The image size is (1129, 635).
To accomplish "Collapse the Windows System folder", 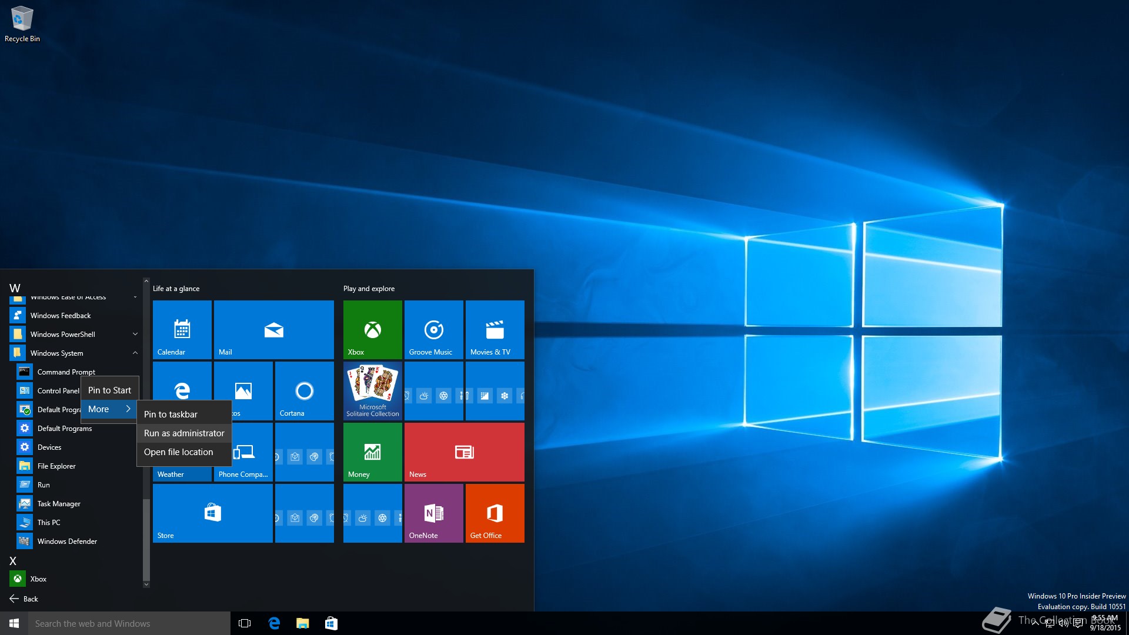I will (135, 353).
